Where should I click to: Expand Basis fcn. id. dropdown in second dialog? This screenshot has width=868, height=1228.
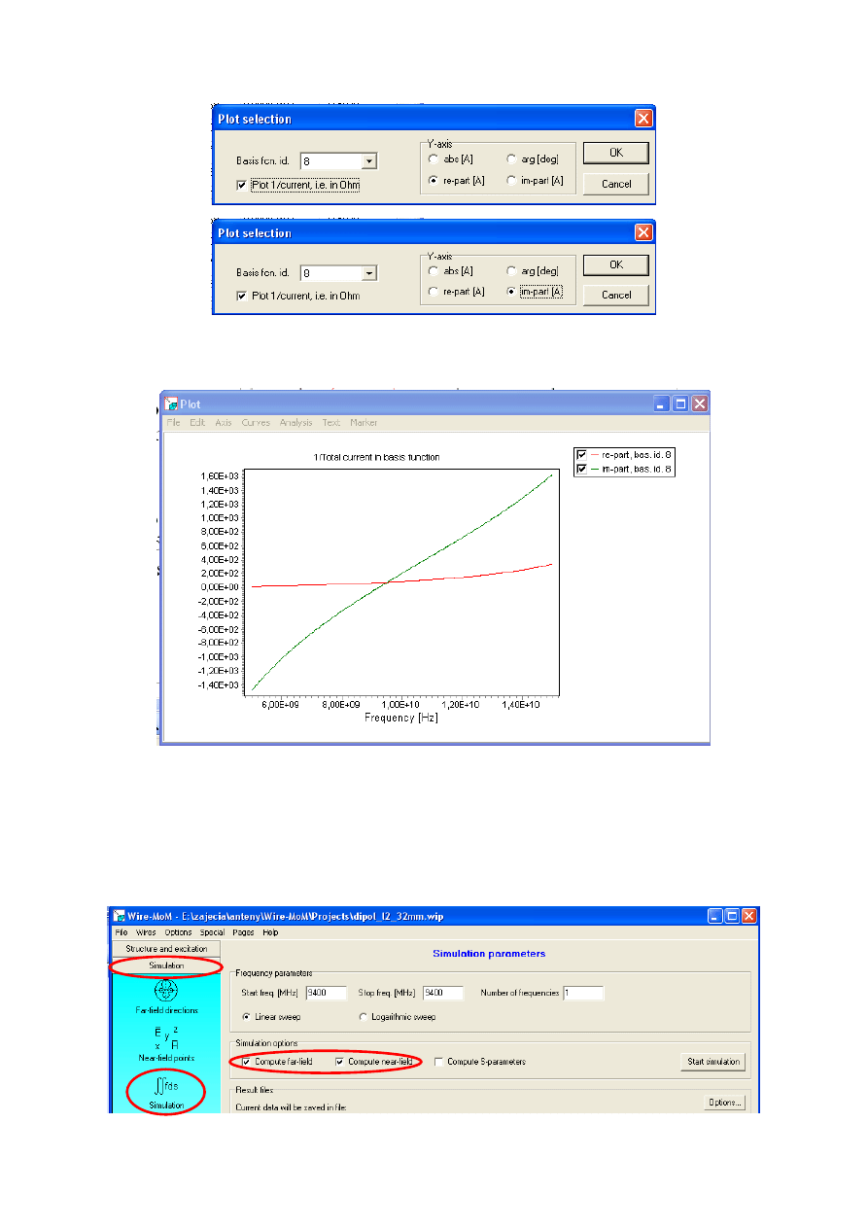368,274
